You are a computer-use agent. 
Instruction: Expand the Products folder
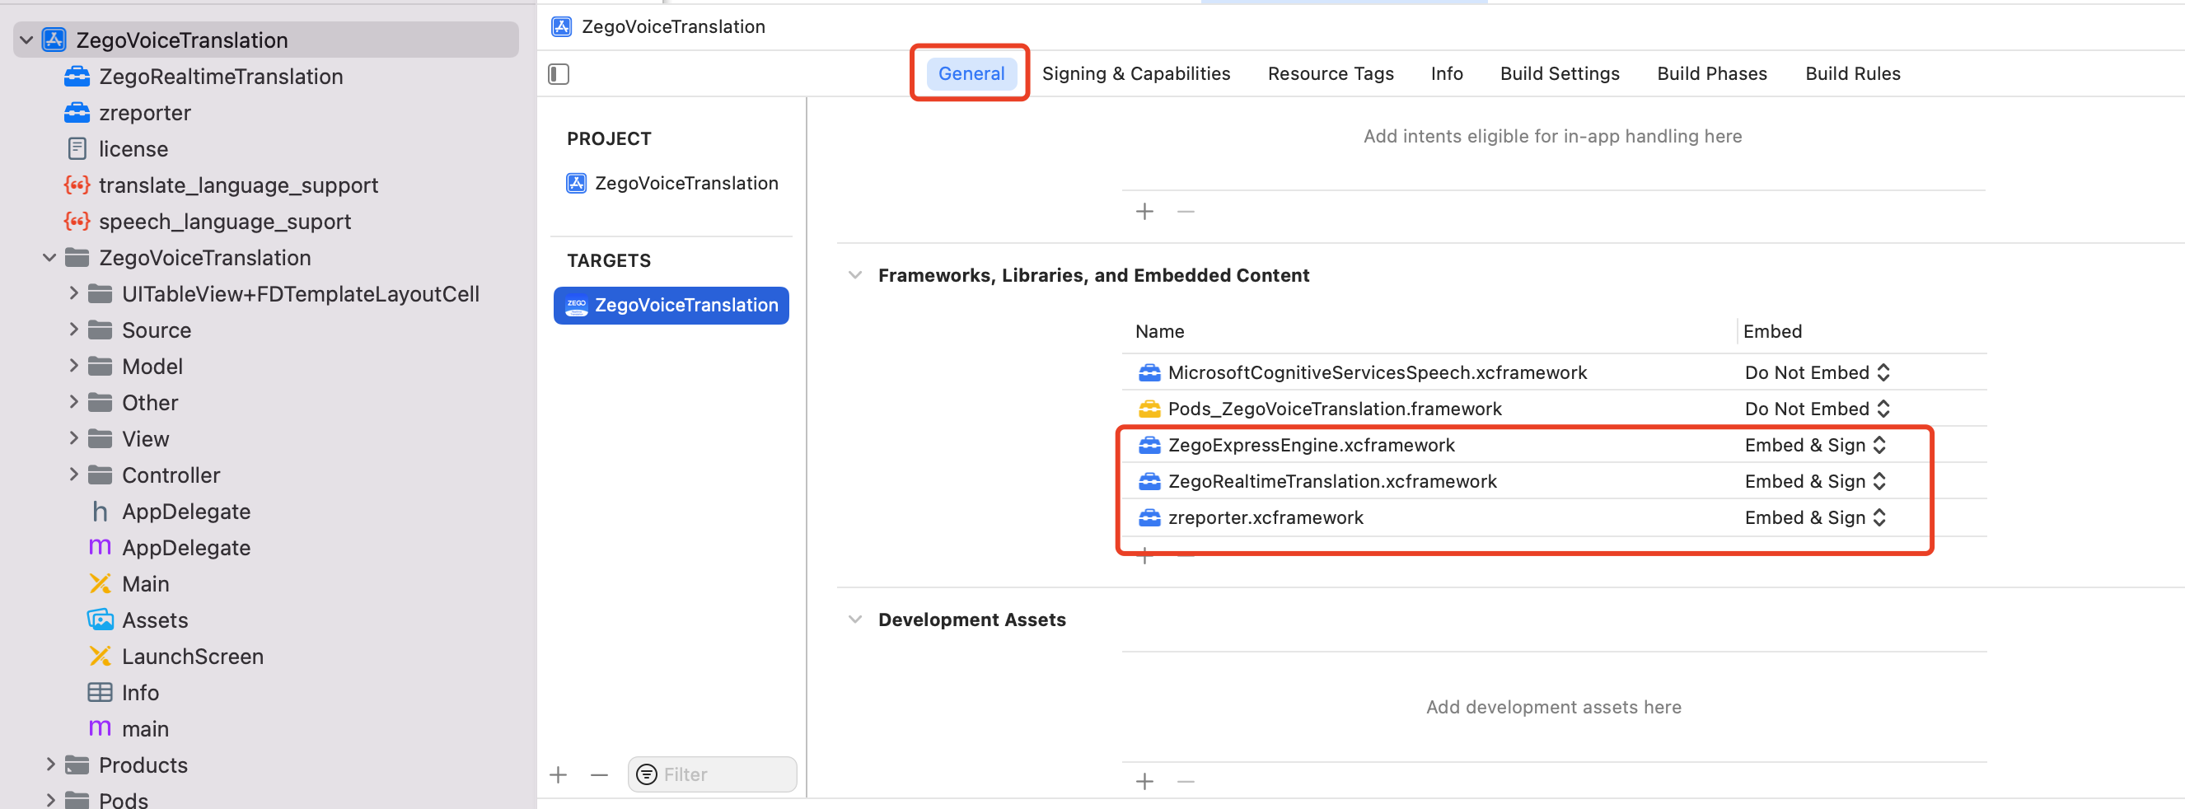click(50, 764)
